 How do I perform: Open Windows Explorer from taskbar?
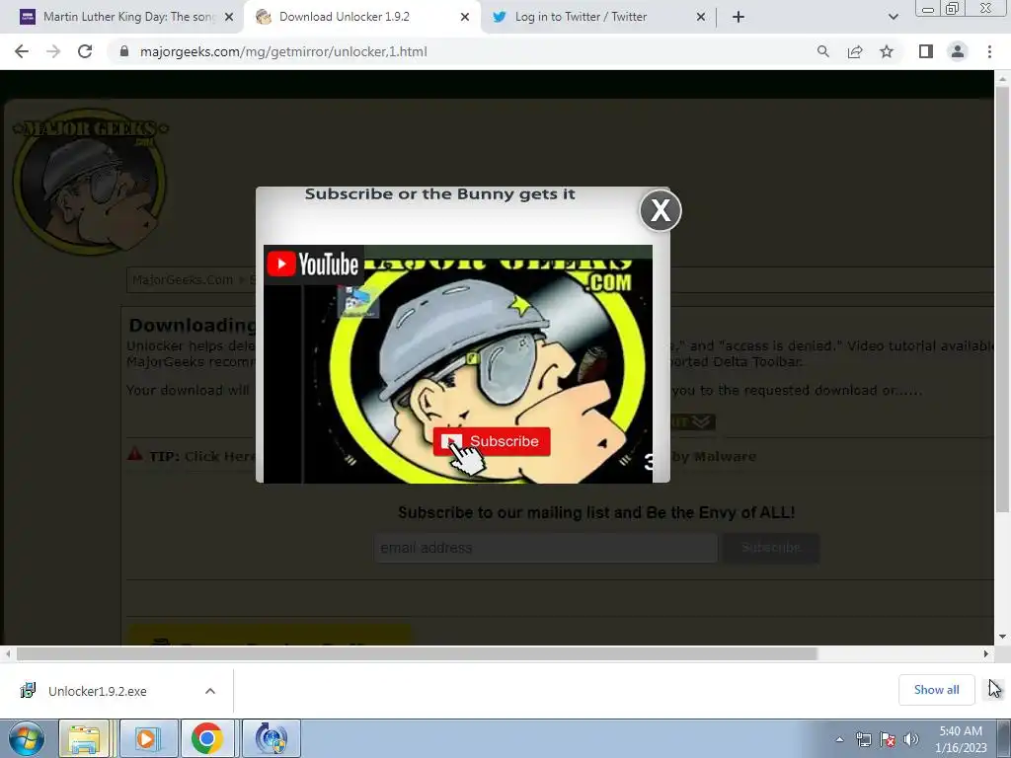84,738
